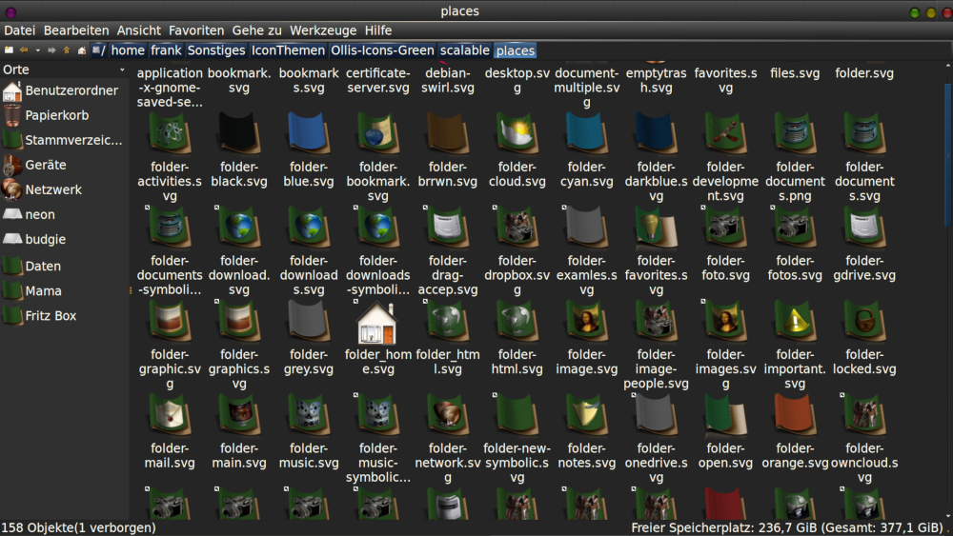Open the Hilfe menu

tap(378, 30)
